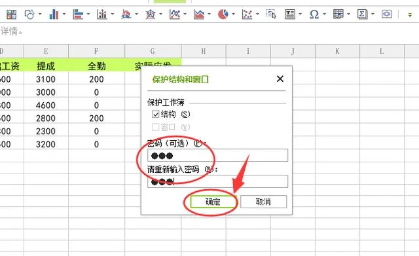Expand the column chart dropdown arrow

tap(64, 14)
